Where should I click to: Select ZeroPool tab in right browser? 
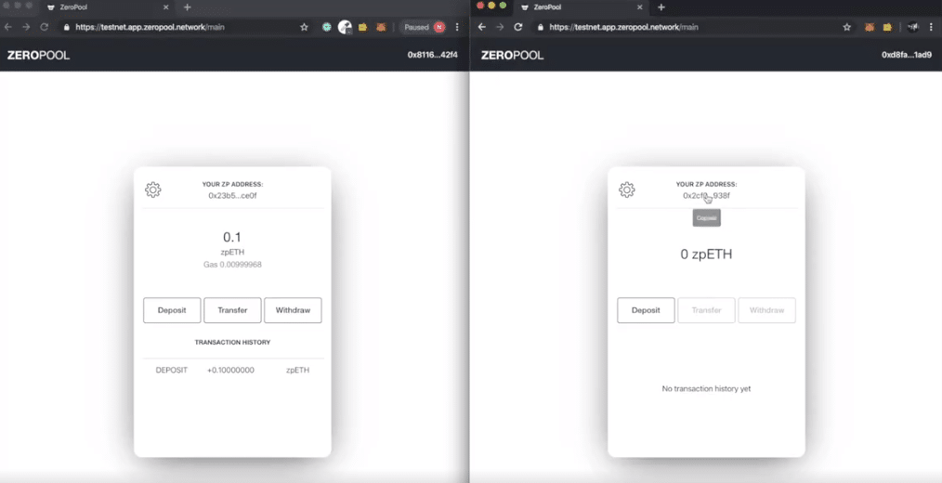581,7
